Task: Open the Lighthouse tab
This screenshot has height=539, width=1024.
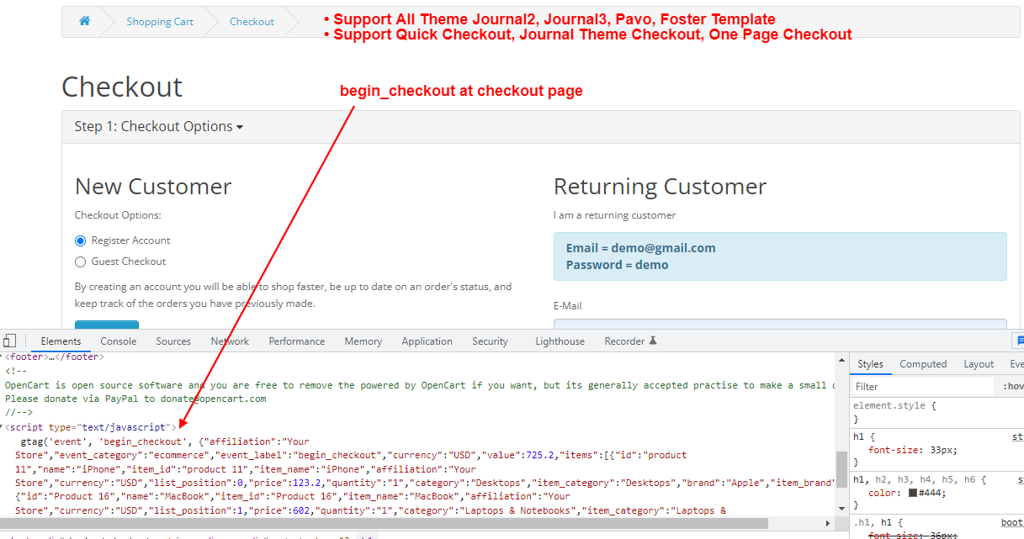Action: (x=560, y=341)
